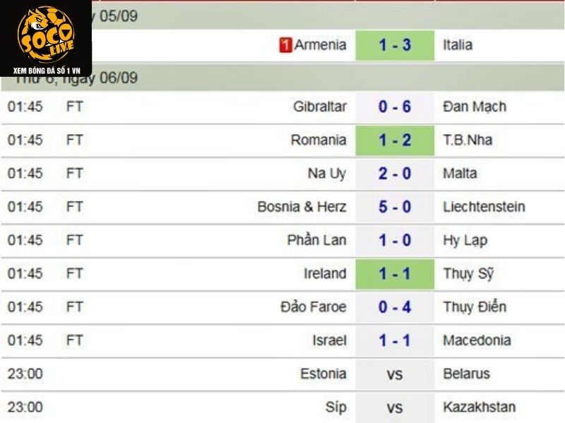Image resolution: width=565 pixels, height=423 pixels.
Task: View the 5-0 score against Liechtenstein
Action: (x=395, y=207)
